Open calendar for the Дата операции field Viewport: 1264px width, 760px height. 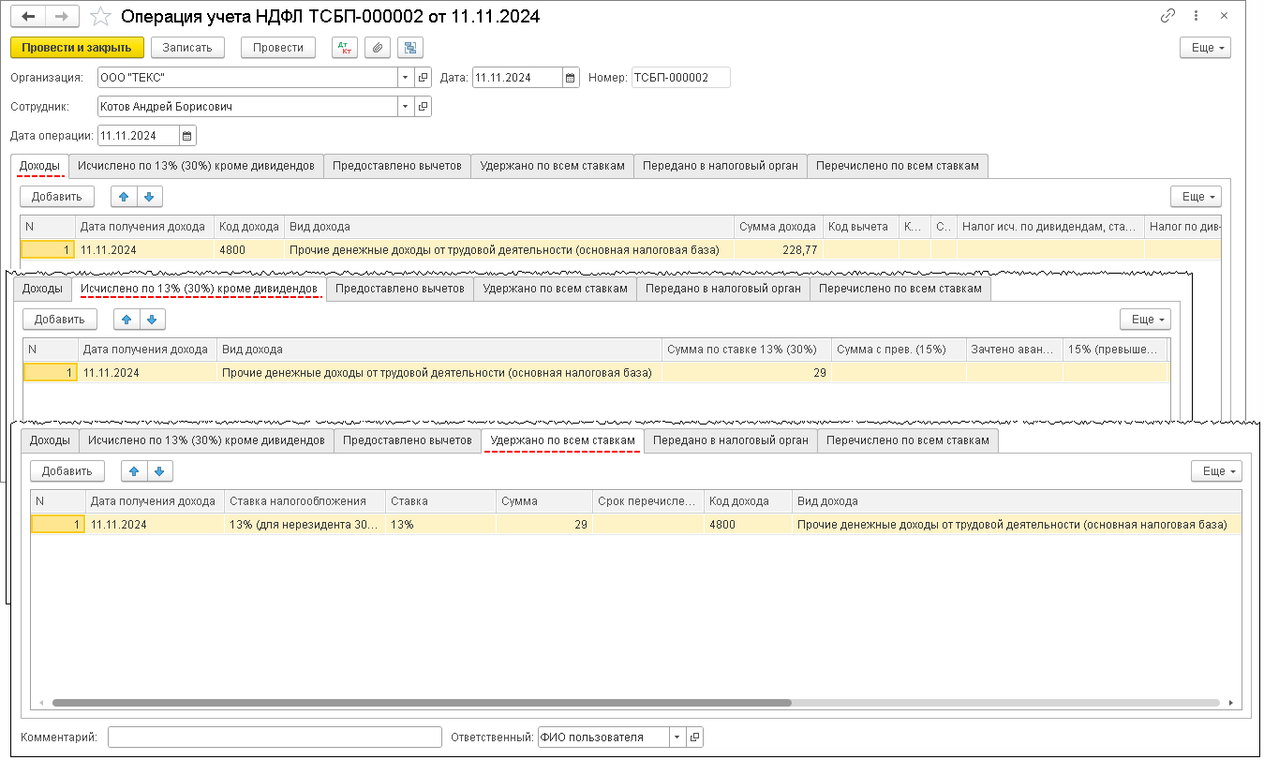[187, 136]
